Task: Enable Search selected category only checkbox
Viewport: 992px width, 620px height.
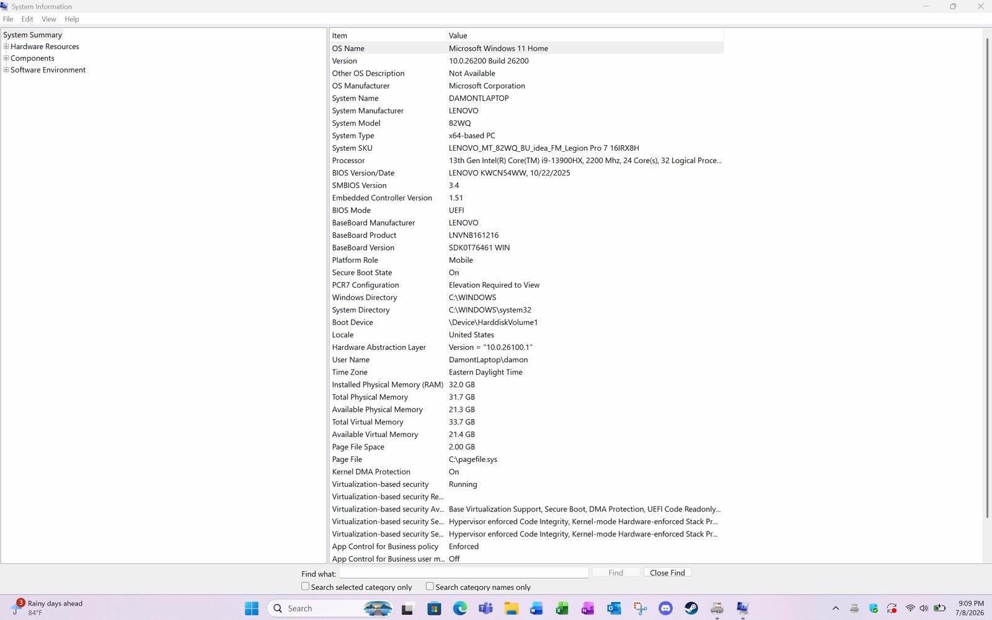Action: tap(305, 586)
